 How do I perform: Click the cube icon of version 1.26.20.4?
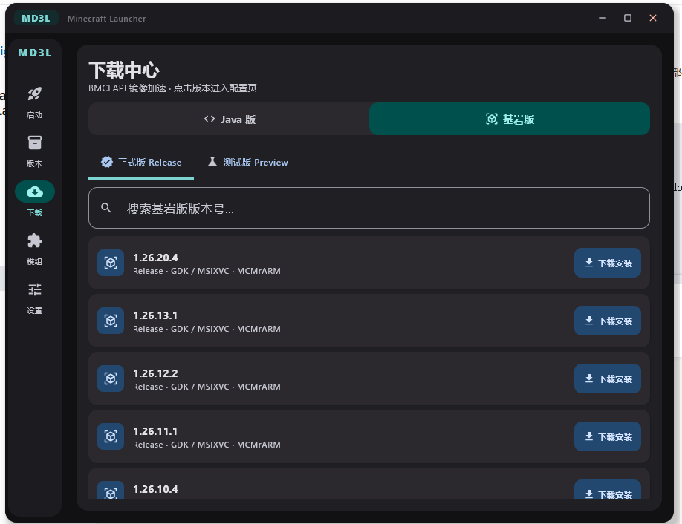click(x=111, y=263)
